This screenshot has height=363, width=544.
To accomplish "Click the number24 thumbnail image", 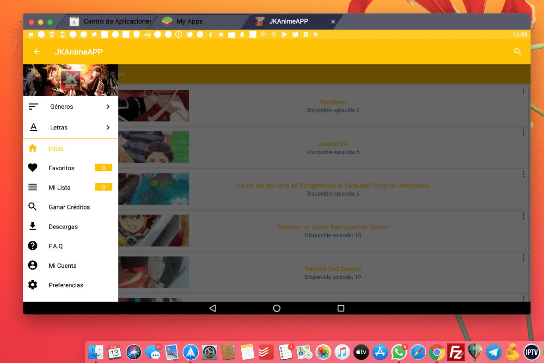I will [x=154, y=147].
